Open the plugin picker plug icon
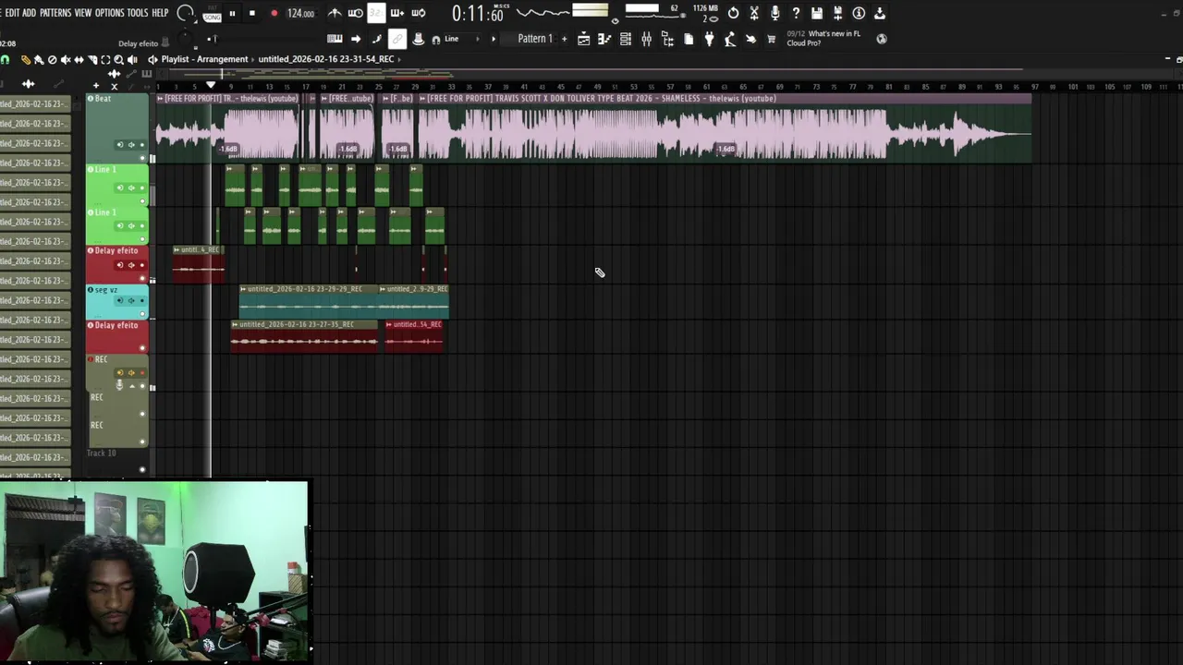 pyautogui.click(x=709, y=39)
